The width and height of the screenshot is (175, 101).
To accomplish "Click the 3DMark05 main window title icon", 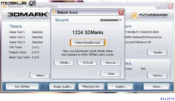I will pyautogui.click(x=4, y=6).
